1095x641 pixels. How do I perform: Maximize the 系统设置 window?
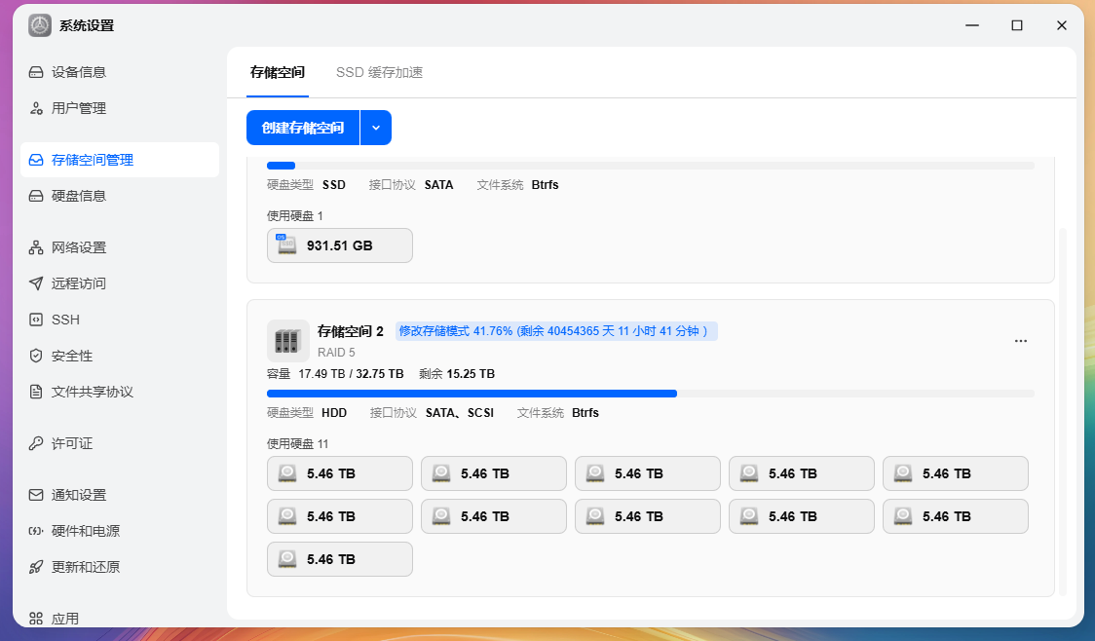(x=1017, y=26)
